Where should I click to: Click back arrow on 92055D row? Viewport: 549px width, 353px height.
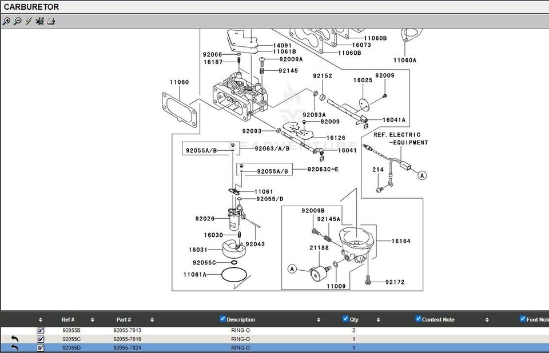15,348
